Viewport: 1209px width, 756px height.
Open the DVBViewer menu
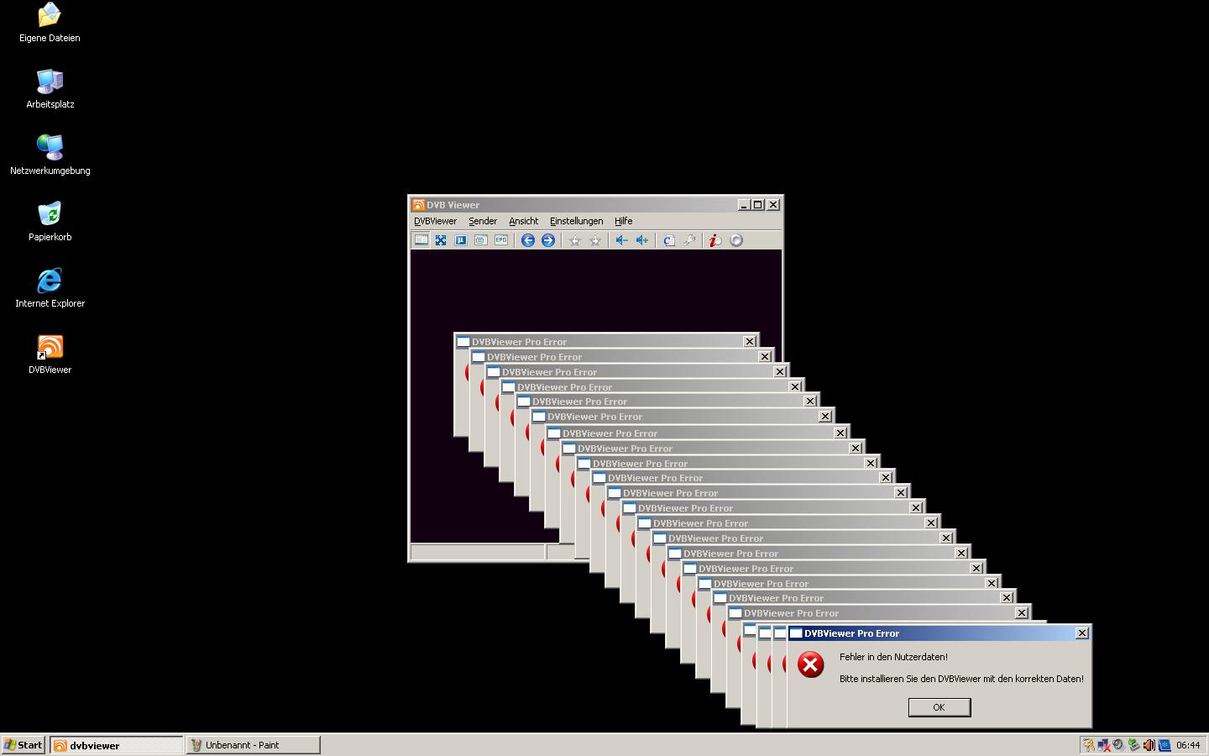(435, 221)
